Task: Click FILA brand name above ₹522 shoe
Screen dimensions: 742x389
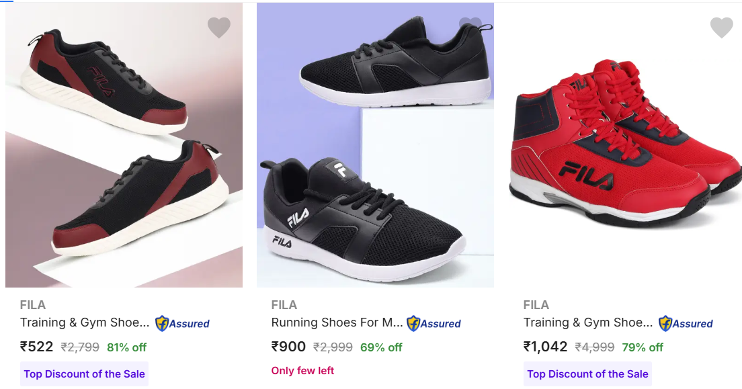Action: tap(33, 305)
